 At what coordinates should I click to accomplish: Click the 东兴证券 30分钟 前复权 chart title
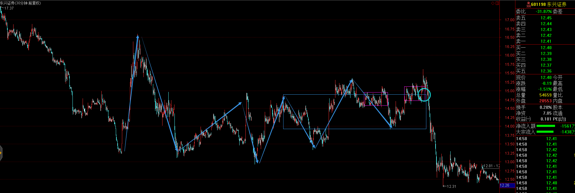[x=21, y=3]
